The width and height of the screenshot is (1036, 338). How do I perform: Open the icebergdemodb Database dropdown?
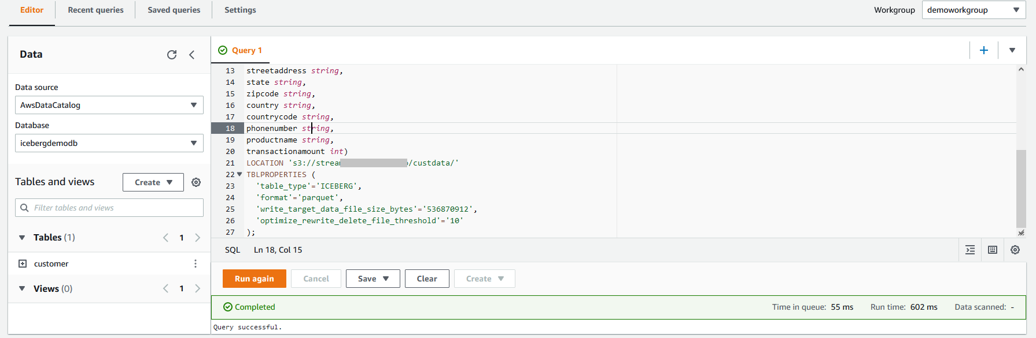pos(109,143)
